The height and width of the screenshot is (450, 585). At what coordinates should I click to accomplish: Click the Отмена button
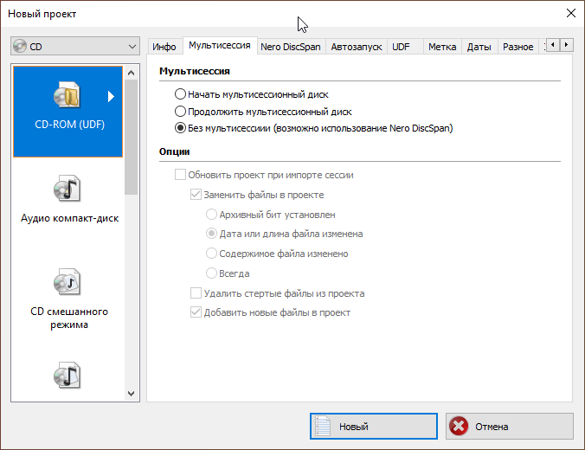[x=509, y=426]
